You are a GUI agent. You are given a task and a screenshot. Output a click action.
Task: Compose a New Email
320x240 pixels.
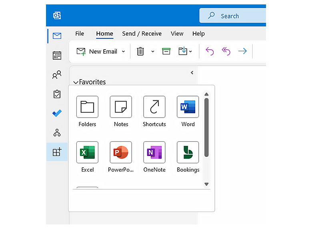[x=97, y=52]
